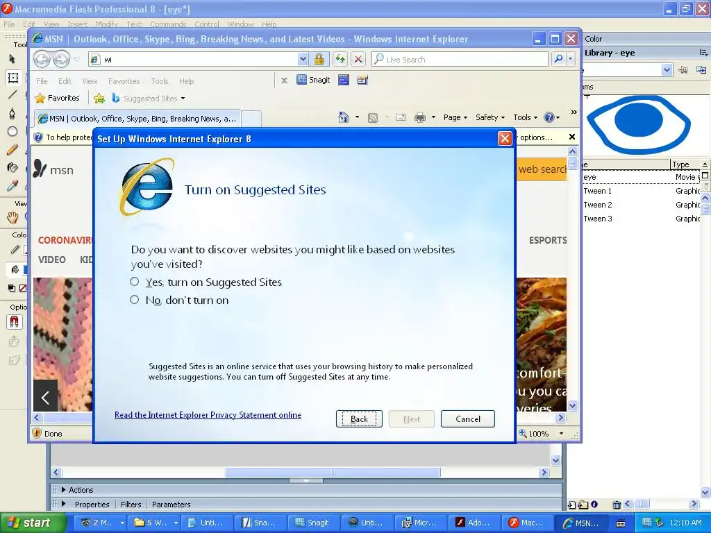Expand the Actions panel
711x533 pixels.
point(63,489)
